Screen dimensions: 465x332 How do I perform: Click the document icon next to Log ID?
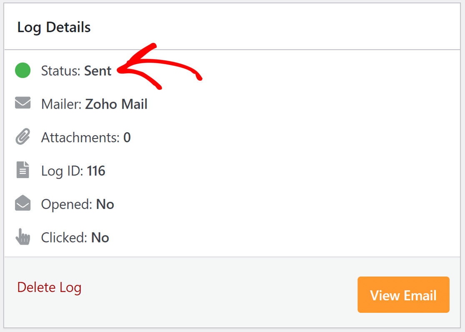[x=22, y=170]
